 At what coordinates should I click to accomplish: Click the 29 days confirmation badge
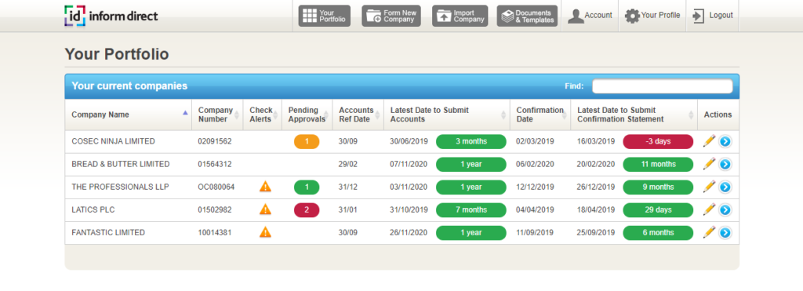pos(658,210)
